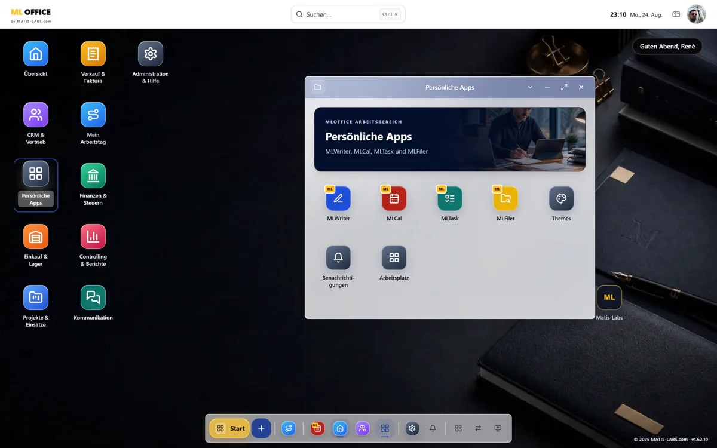Click the blue plus button in dock
The height and width of the screenshot is (448, 717).
[261, 428]
